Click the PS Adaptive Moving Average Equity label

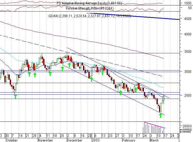coord(89,3)
